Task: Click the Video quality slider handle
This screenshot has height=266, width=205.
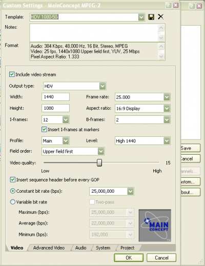Action: click(x=99, y=162)
